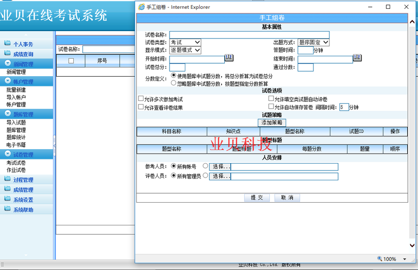
Task: Open 批量新建 in sidebar
Action: click(x=16, y=90)
